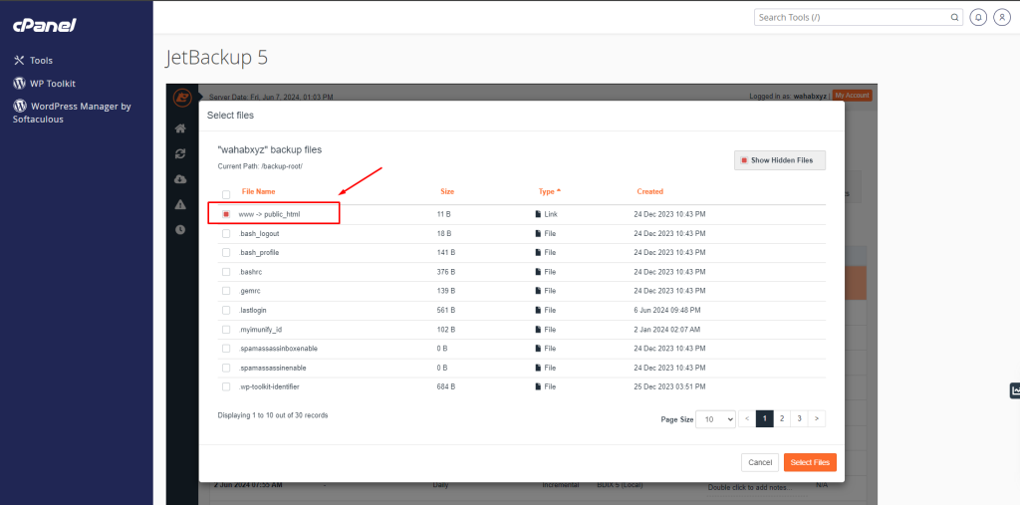Click the cloud download icon in sidebar
This screenshot has width=1020, height=505.
pos(180,179)
